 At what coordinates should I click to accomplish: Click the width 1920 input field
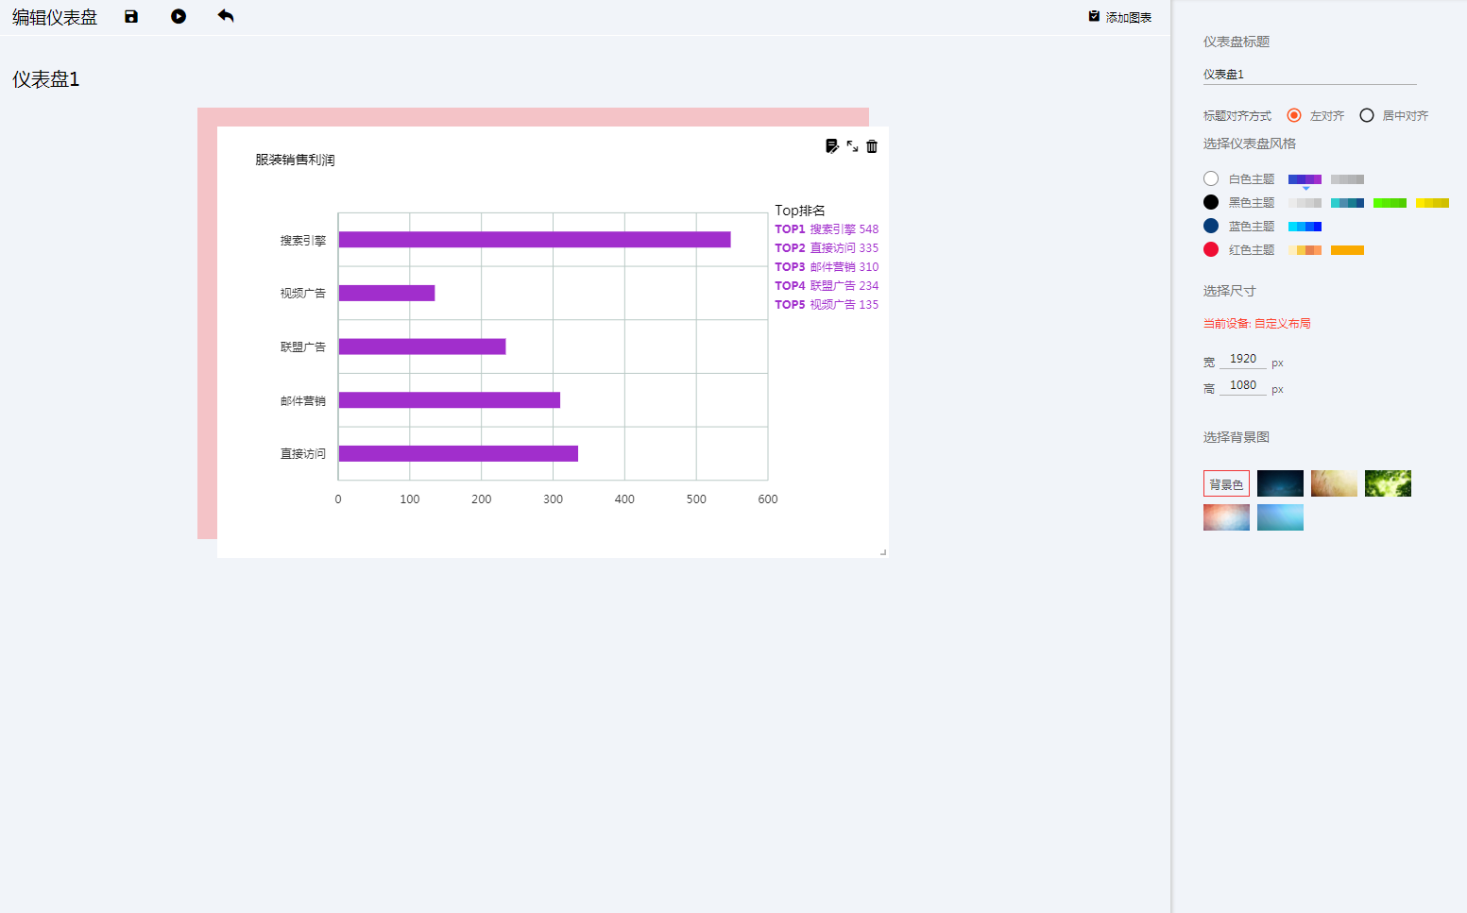(x=1243, y=360)
